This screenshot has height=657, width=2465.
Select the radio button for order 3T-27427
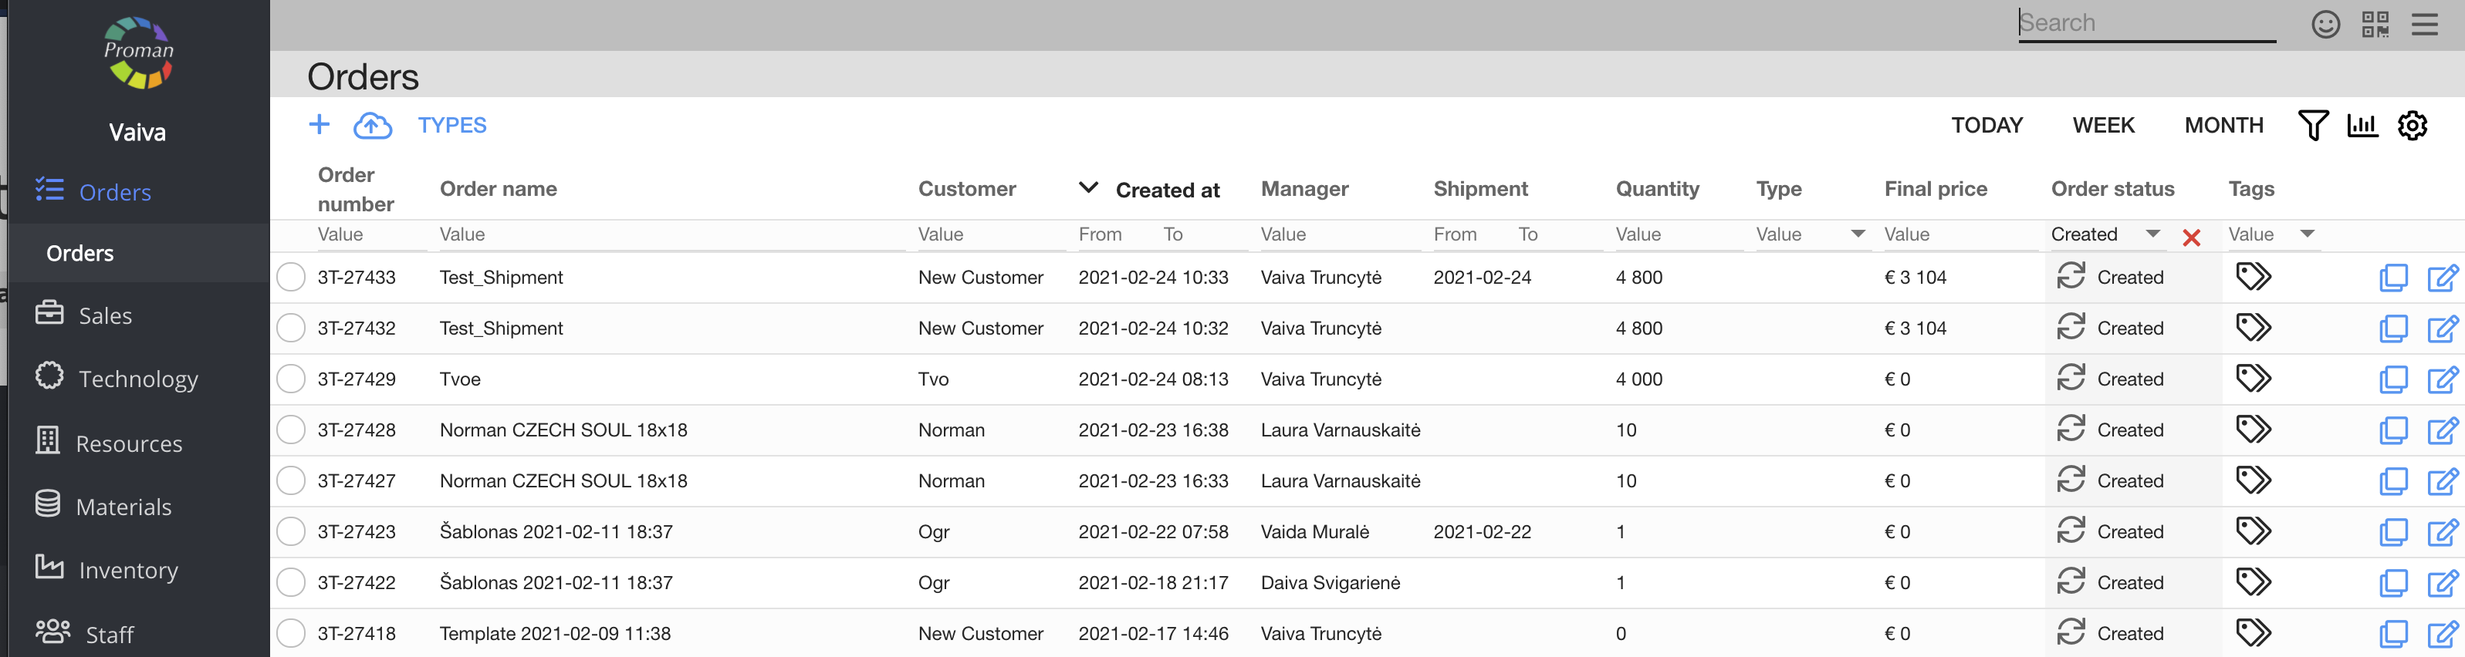pos(291,481)
